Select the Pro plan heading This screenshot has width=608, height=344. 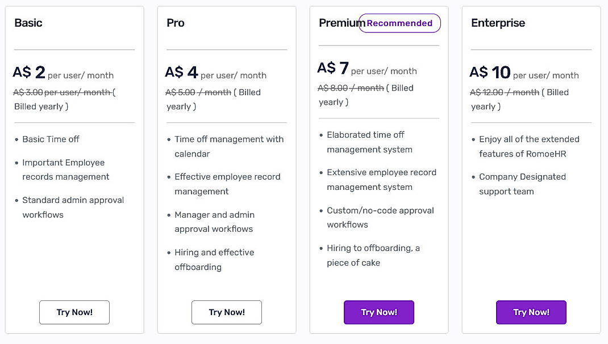click(x=175, y=23)
